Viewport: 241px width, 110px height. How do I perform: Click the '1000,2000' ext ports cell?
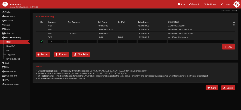click(x=103, y=26)
